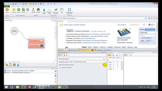Click the person icon below the canvas
The width and height of the screenshot is (162, 91).
pos(10,65)
